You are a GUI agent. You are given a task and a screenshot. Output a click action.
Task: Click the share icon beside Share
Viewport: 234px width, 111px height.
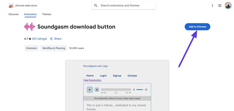click(x=51, y=39)
